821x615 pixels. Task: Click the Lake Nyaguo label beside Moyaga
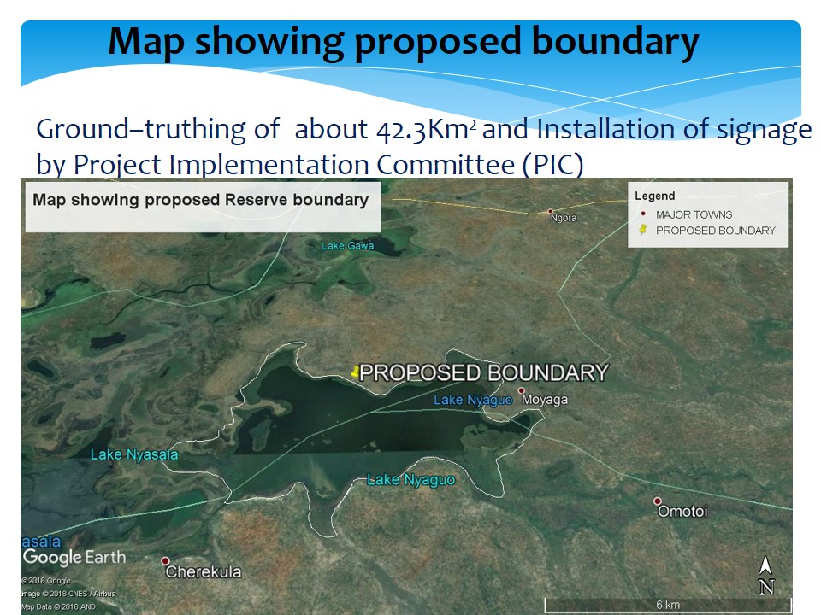(472, 400)
